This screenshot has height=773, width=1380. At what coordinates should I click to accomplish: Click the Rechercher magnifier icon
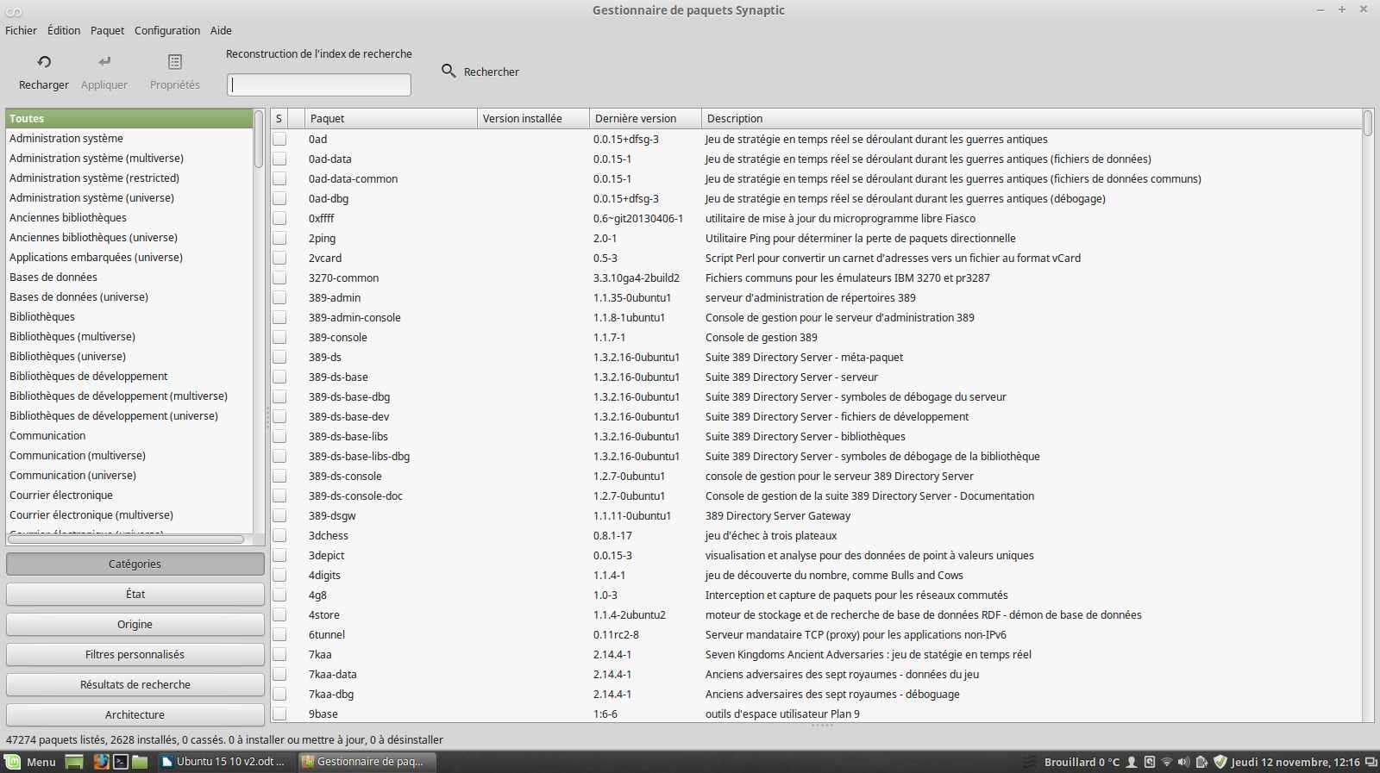[x=448, y=71]
